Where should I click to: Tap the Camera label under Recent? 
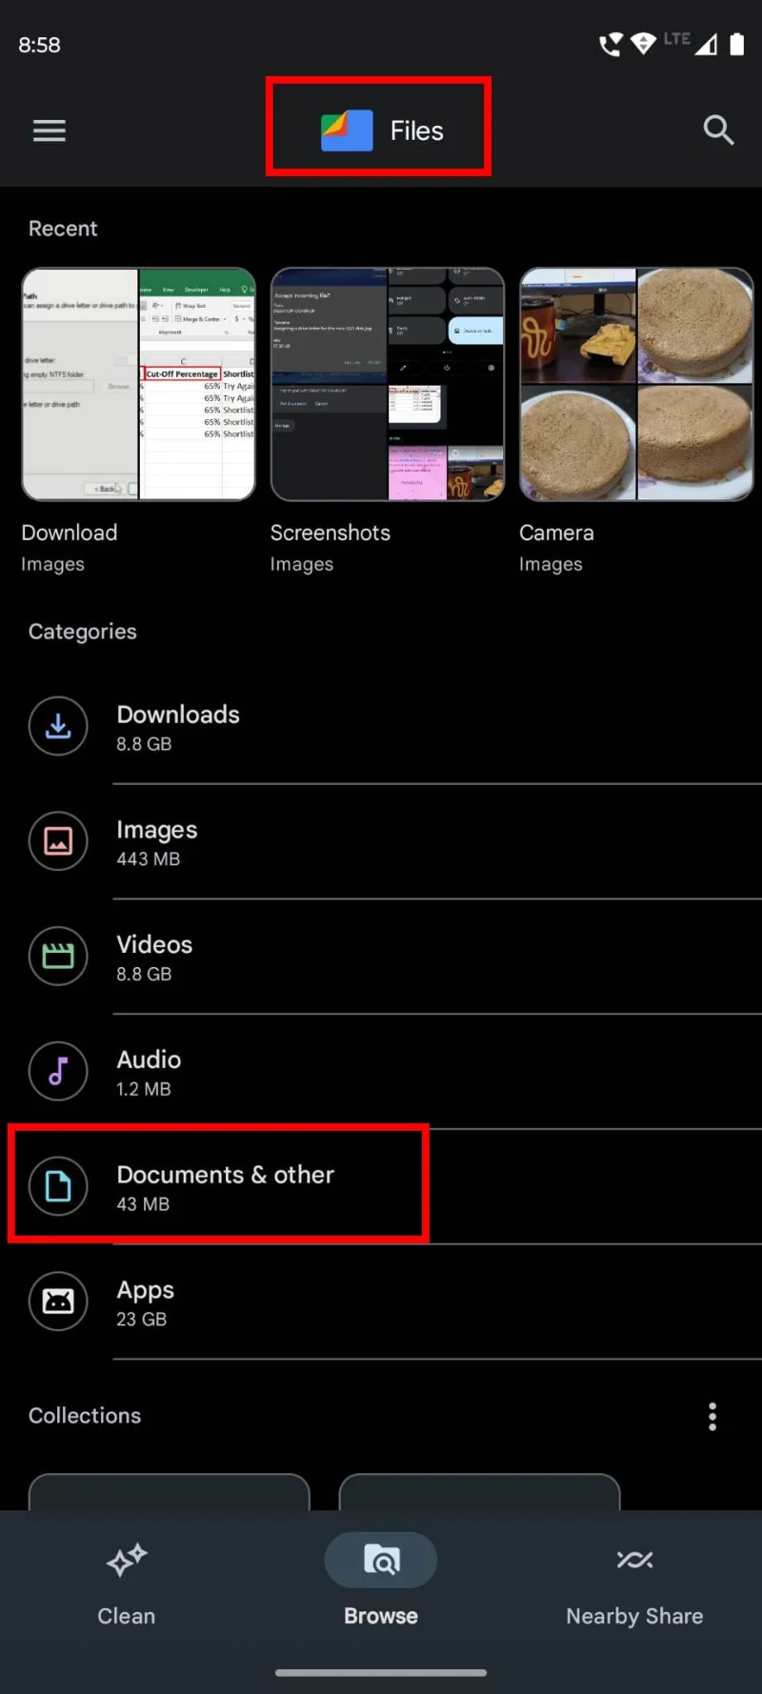[556, 533]
